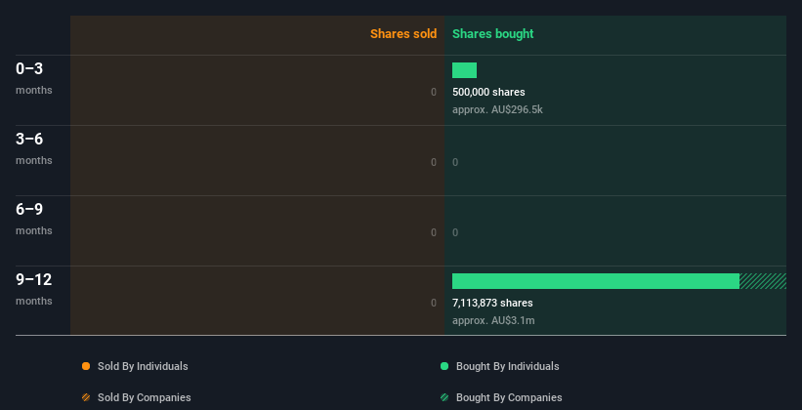Click the approx. AU$3.1m value text
The width and height of the screenshot is (802, 410).
[x=493, y=320]
